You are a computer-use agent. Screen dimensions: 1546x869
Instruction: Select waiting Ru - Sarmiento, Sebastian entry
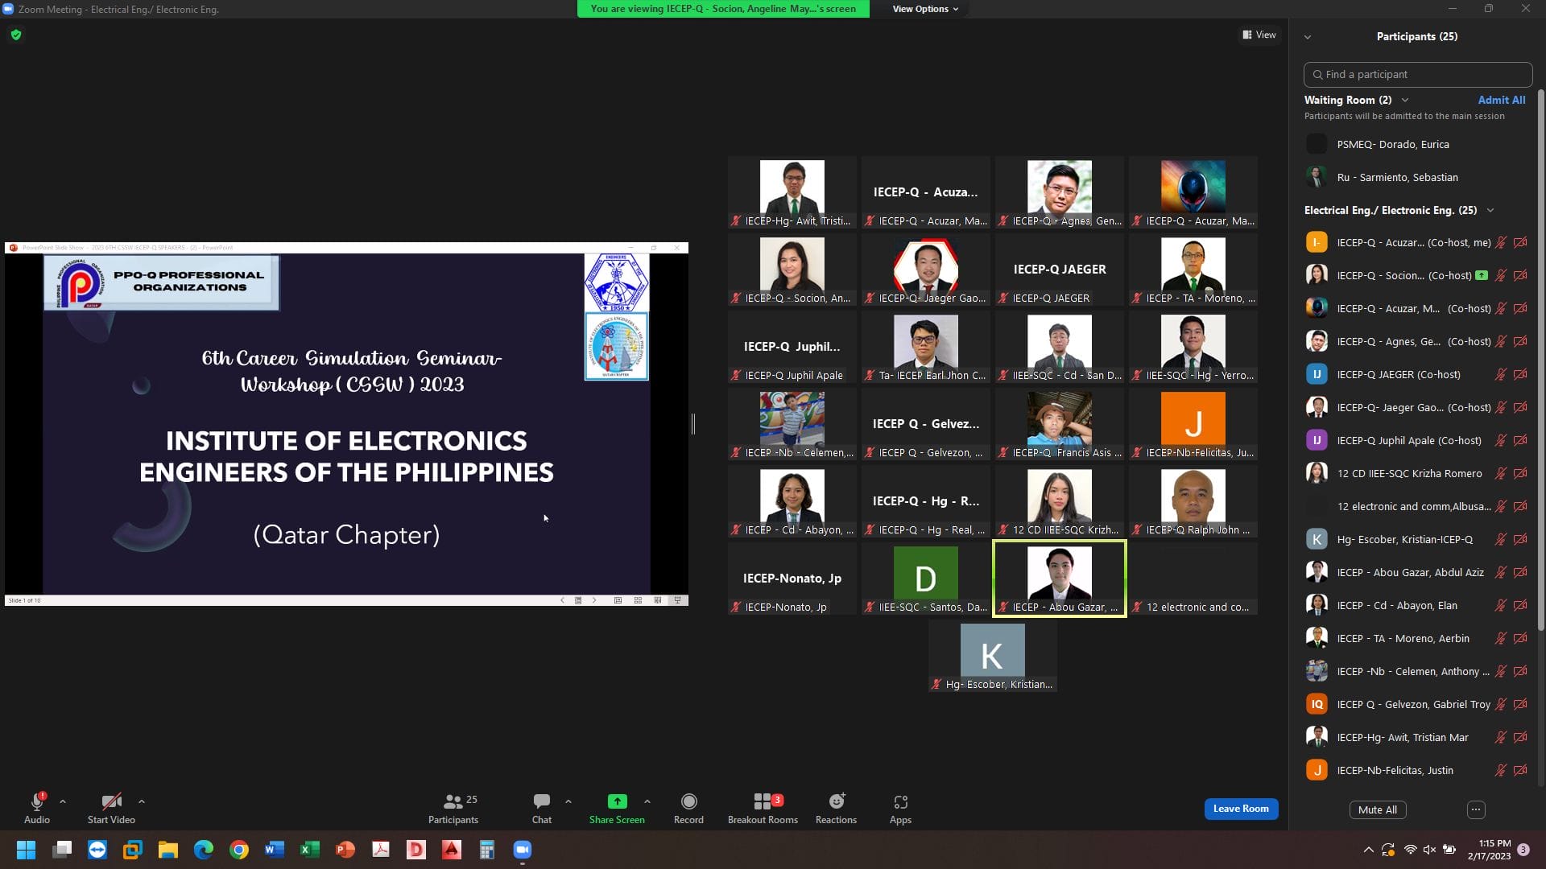tap(1417, 177)
